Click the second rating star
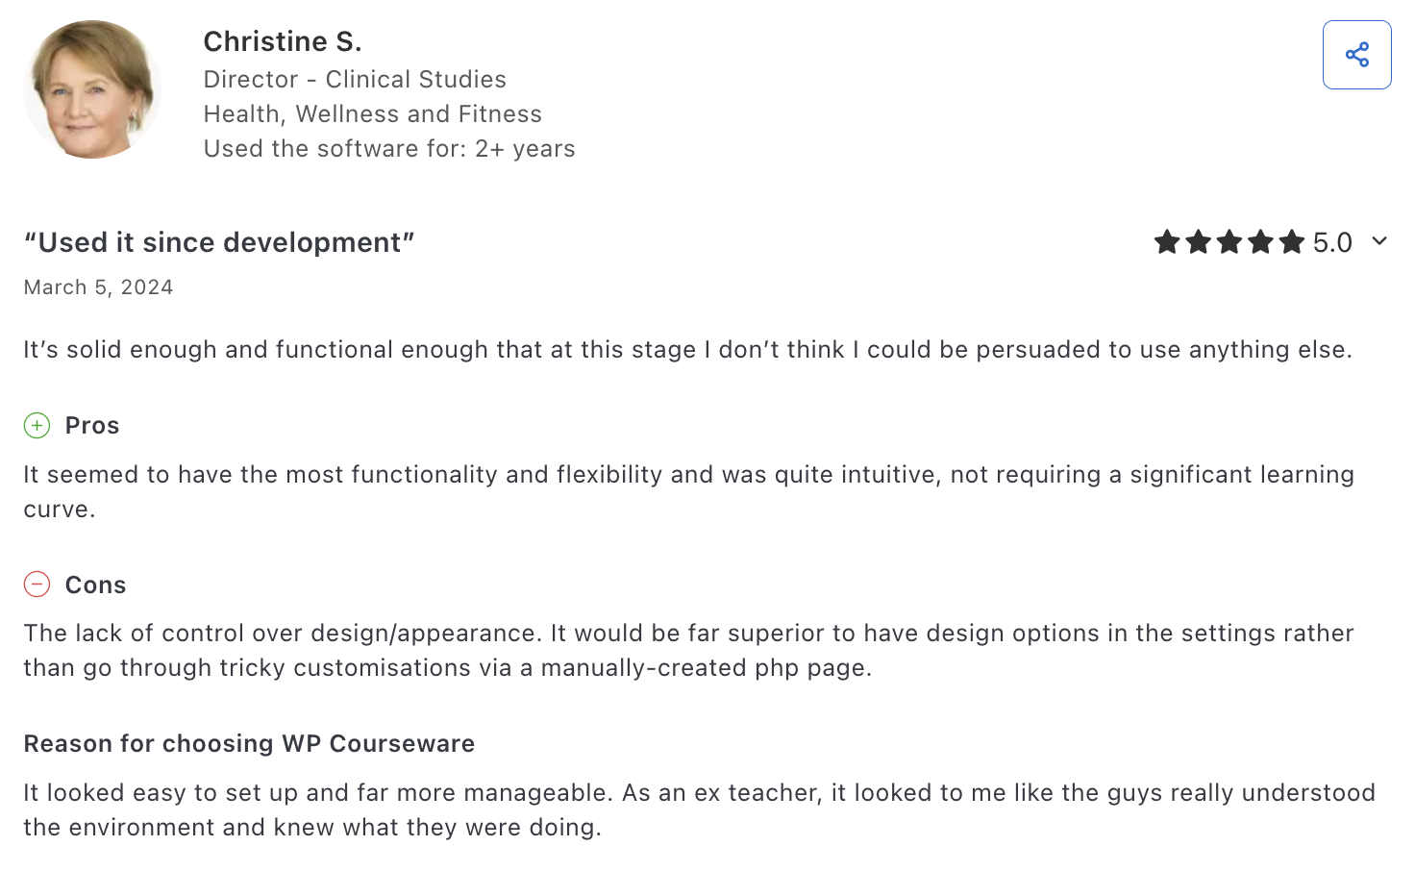 point(1198,241)
